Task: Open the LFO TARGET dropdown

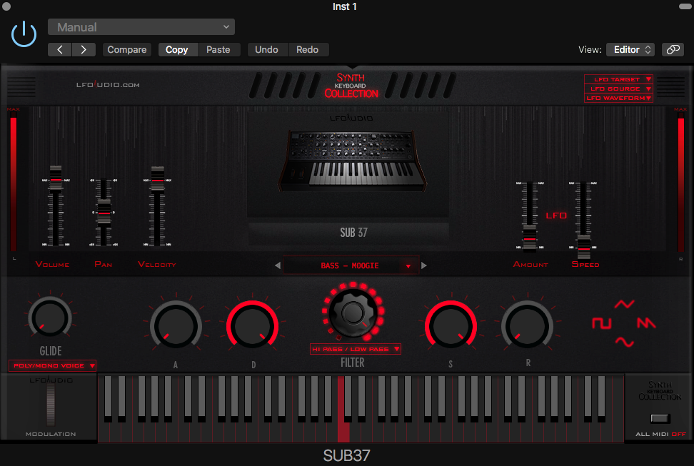Action: [618, 78]
